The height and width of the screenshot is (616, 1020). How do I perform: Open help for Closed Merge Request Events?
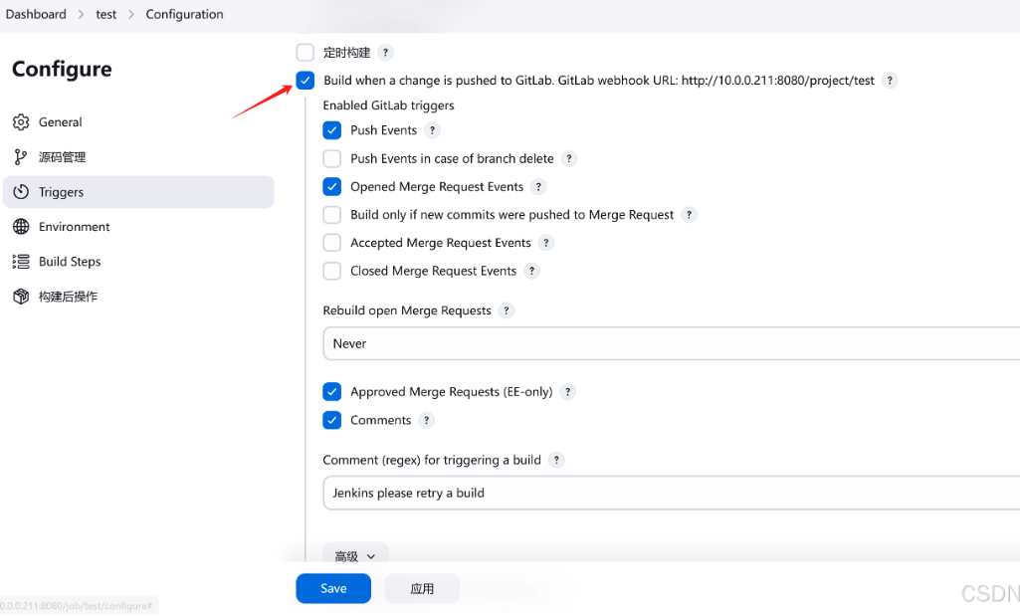coord(531,271)
